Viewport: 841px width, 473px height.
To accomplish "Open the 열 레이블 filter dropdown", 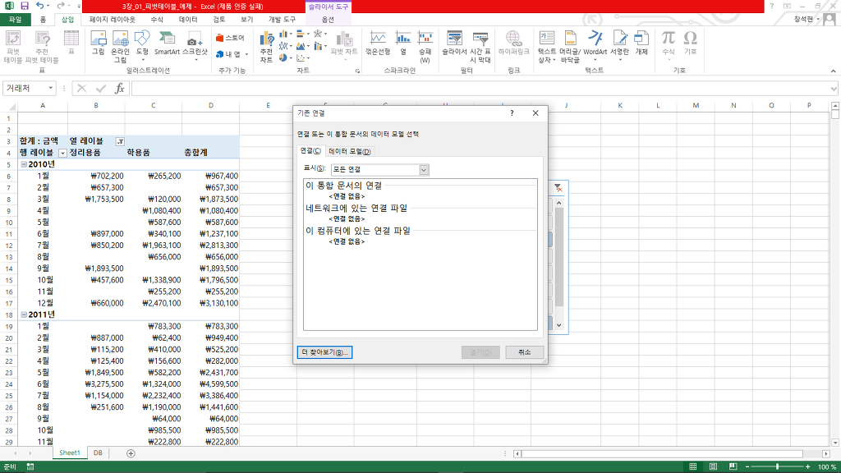I will 120,141.
